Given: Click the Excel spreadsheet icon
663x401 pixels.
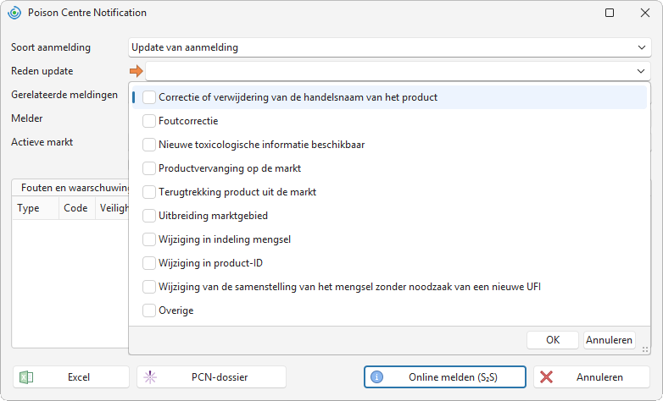Looking at the screenshot, I should click(x=26, y=377).
